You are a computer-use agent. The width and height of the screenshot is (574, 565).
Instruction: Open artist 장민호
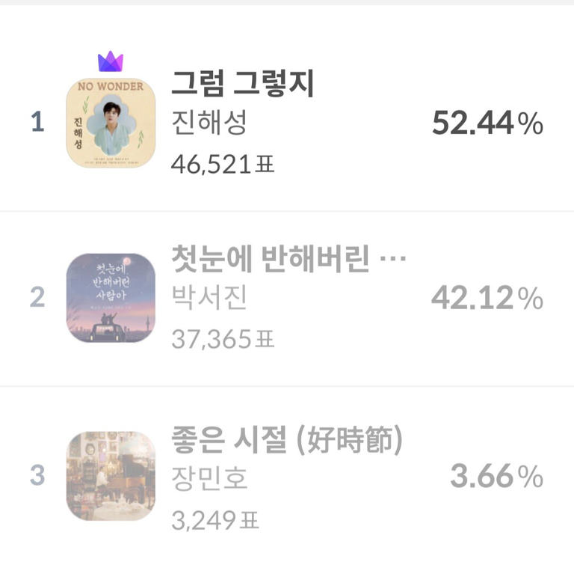point(209,477)
